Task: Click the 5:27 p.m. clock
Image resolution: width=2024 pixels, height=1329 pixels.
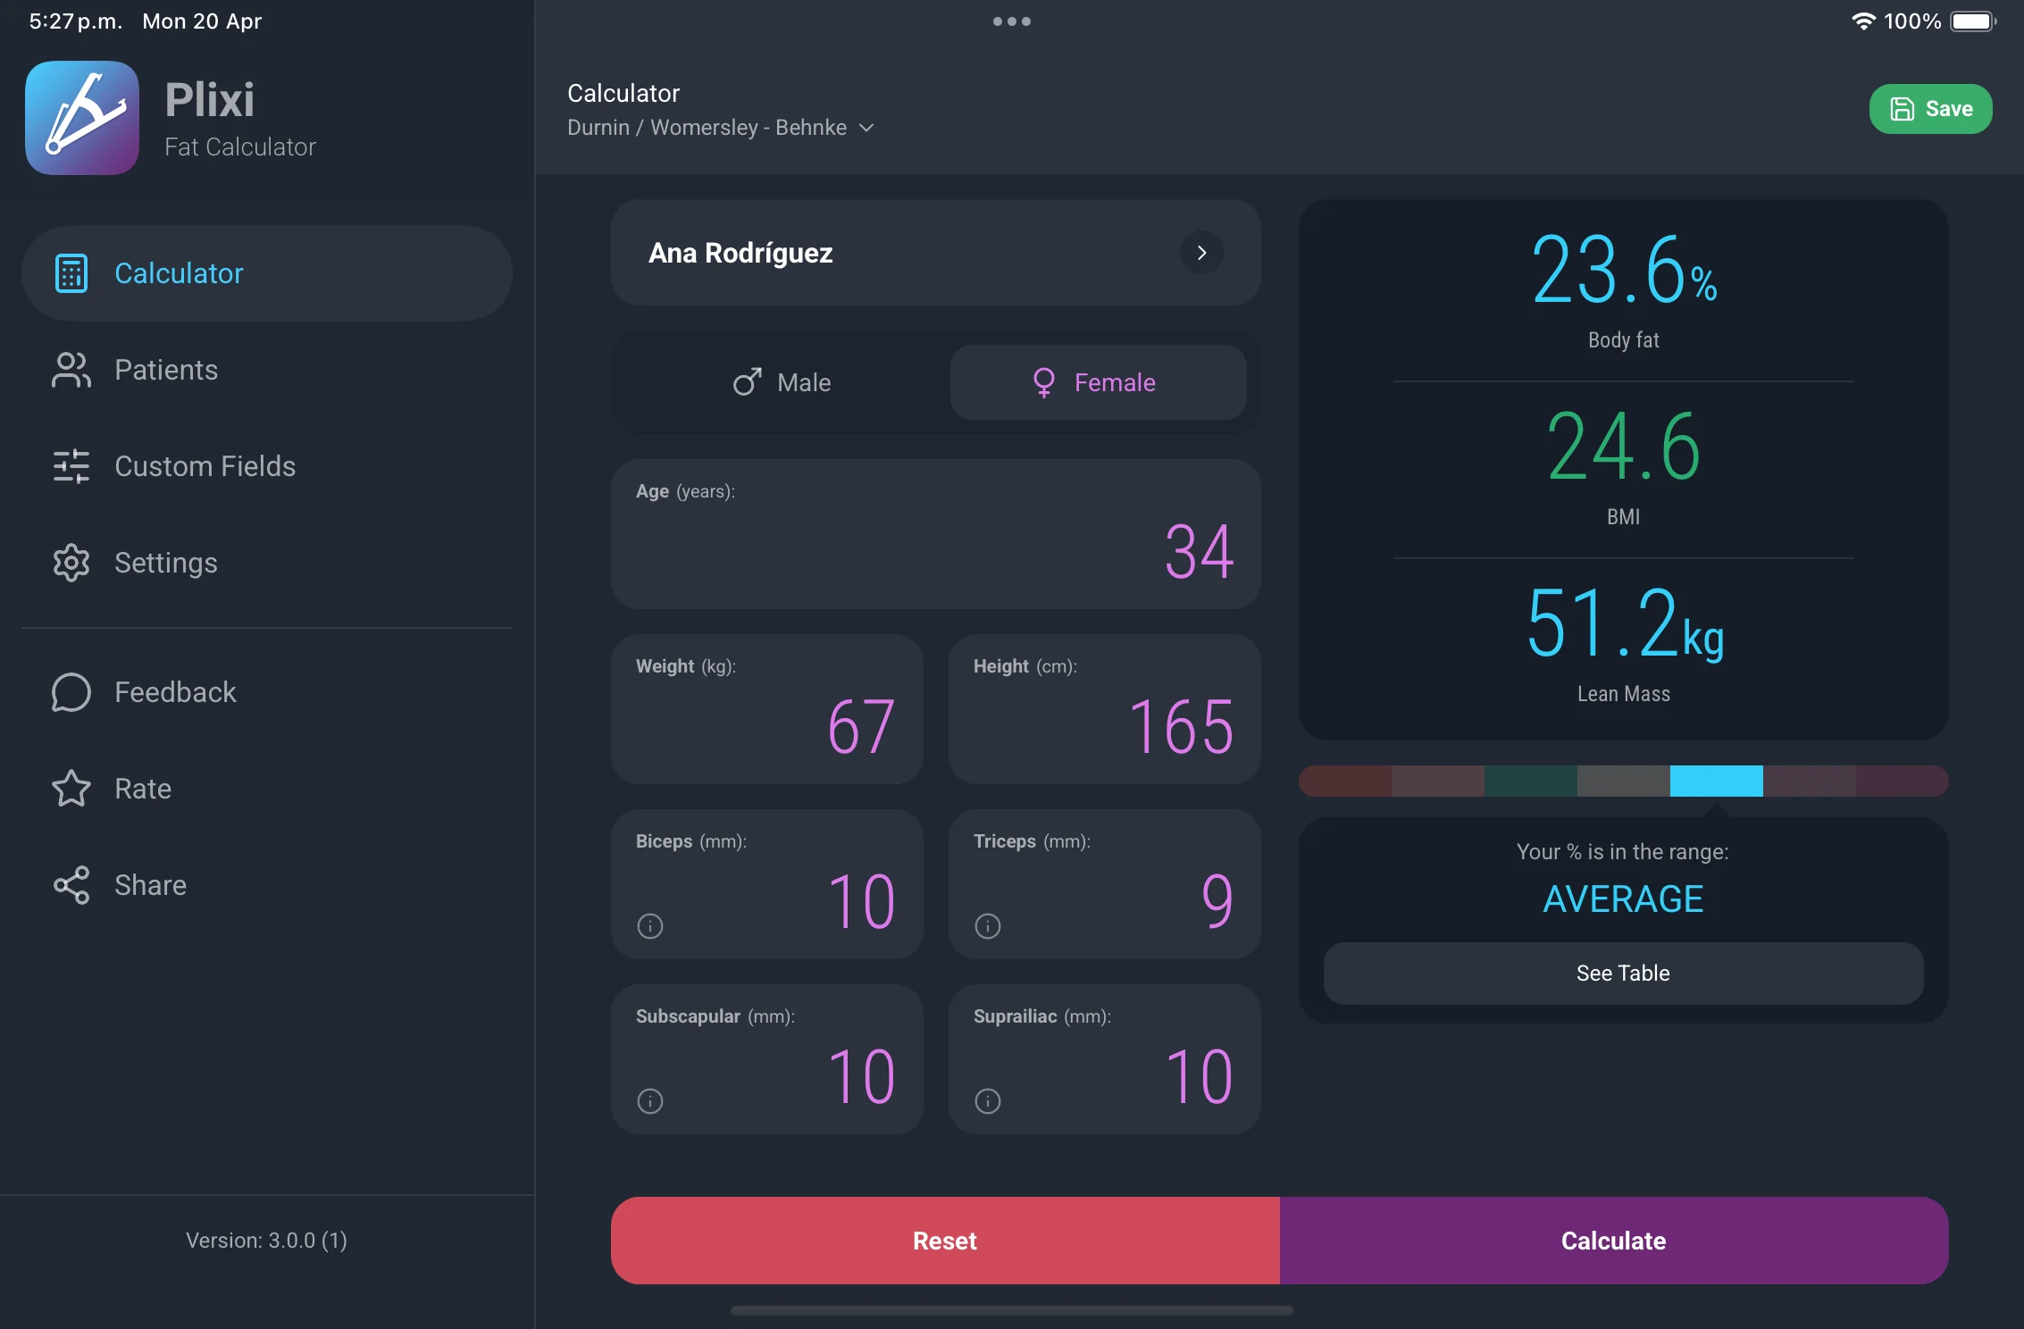Action: [76, 21]
